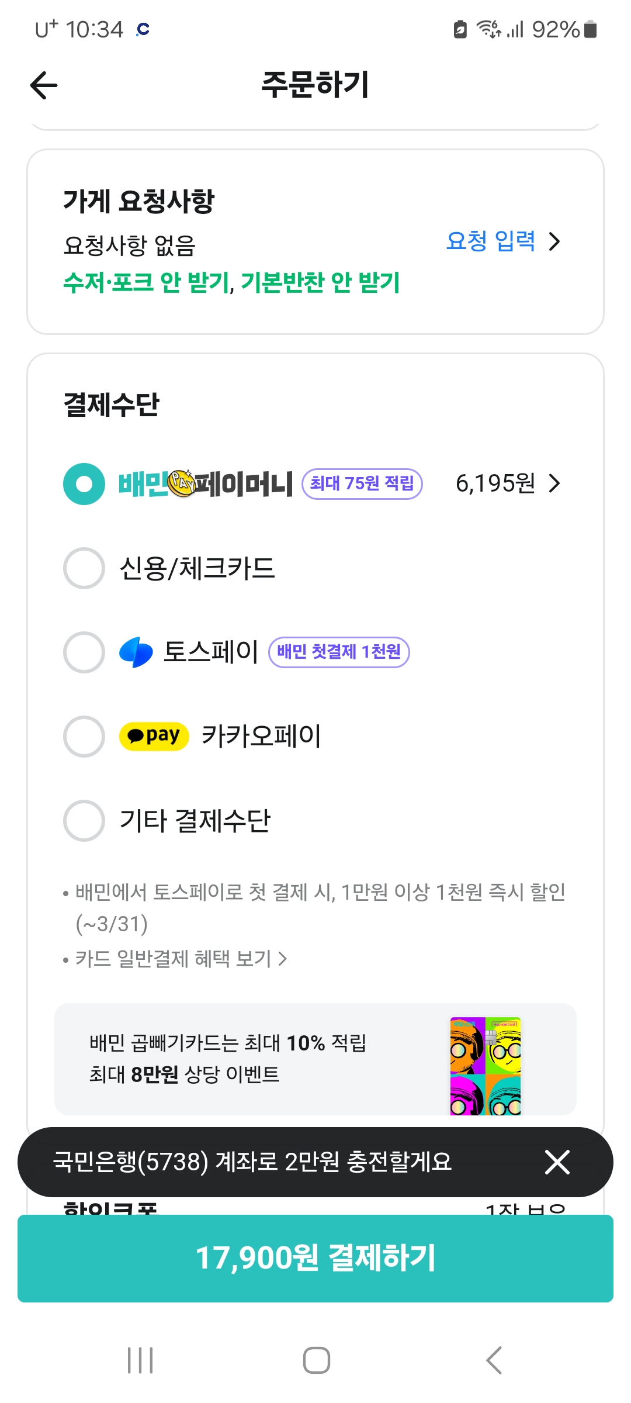The image size is (631, 1403).
Task: Select 신용/체크카드 radio button
Action: pyautogui.click(x=84, y=568)
